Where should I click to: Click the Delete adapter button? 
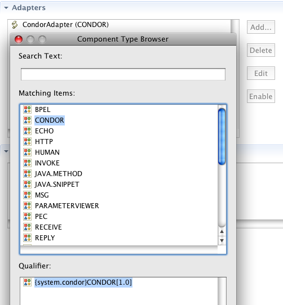click(261, 50)
